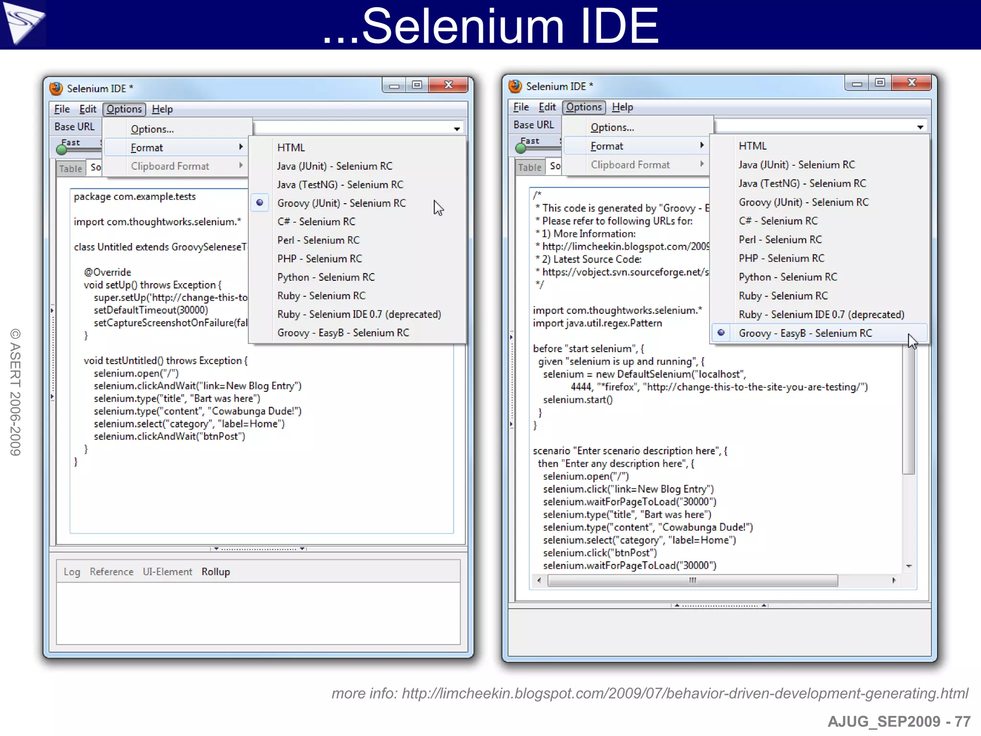The width and height of the screenshot is (981, 736).
Task: Click vertical scrollbar thumb in right source pane
Action: tap(909, 410)
